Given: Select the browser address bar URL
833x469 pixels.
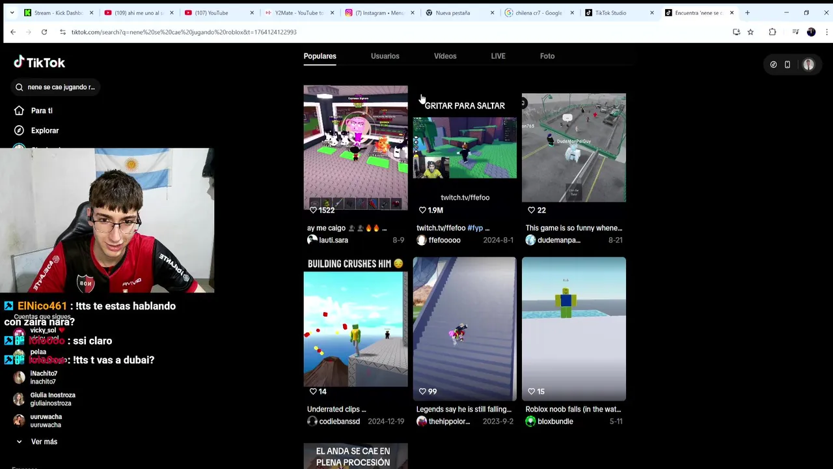Looking at the screenshot, I should [184, 32].
